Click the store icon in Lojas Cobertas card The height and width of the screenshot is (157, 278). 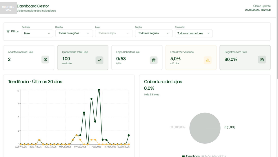153,60
